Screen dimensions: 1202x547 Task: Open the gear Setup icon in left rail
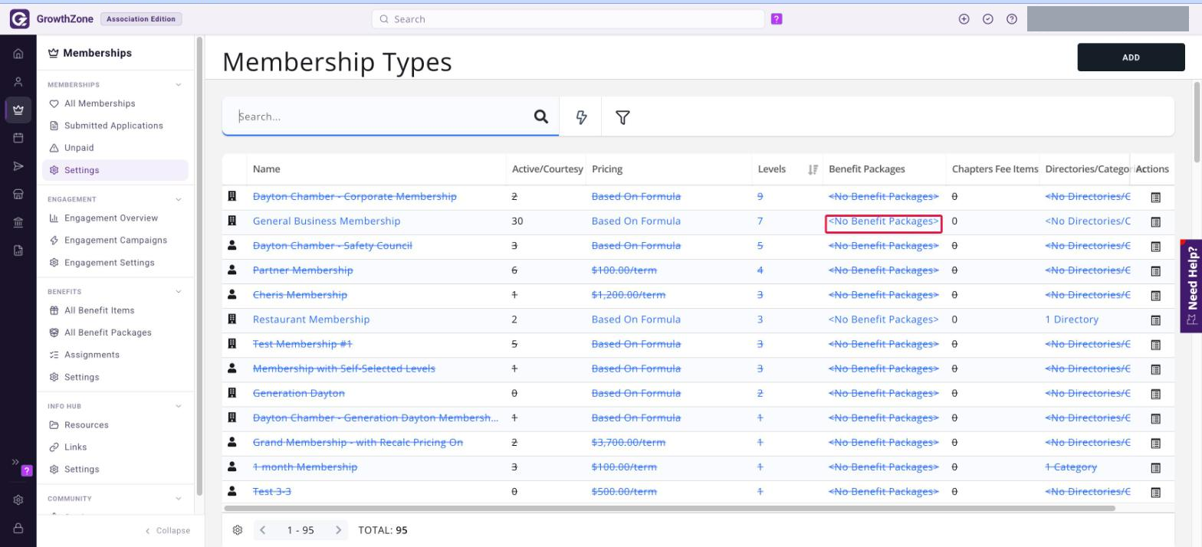18,500
